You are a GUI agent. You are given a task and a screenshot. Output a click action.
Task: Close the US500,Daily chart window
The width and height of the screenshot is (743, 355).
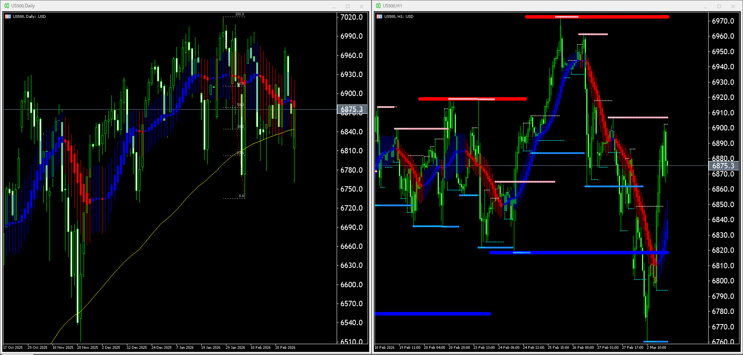coord(361,6)
